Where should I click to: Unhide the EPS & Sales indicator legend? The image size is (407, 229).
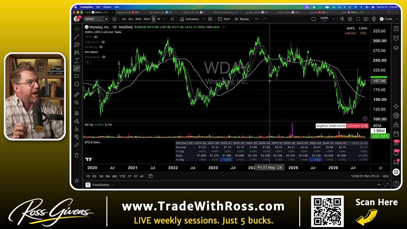103,57
